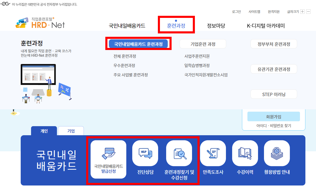Open 진단상담 HELP chat icon

[145, 153]
